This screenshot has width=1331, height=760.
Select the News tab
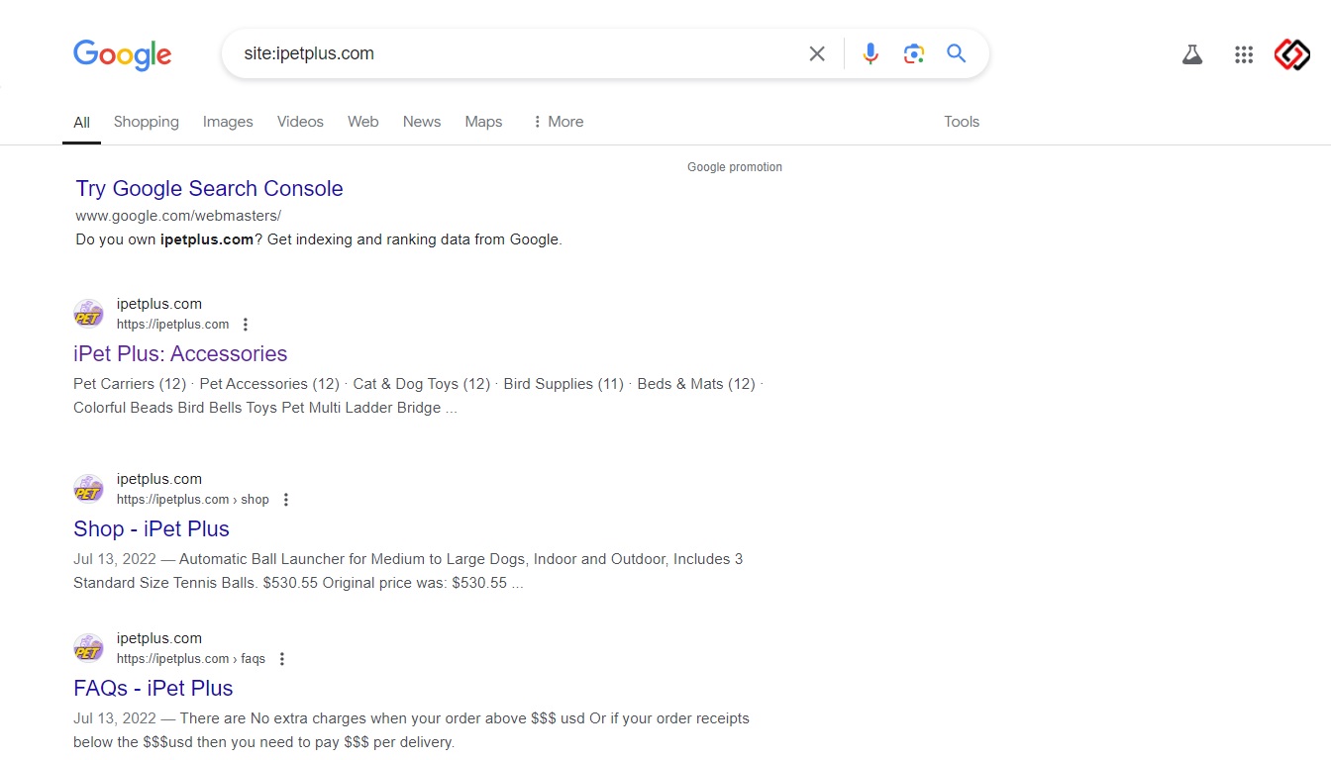421,122
